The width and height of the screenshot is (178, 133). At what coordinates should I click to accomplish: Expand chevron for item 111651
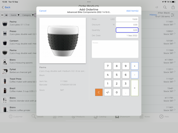click(175, 24)
